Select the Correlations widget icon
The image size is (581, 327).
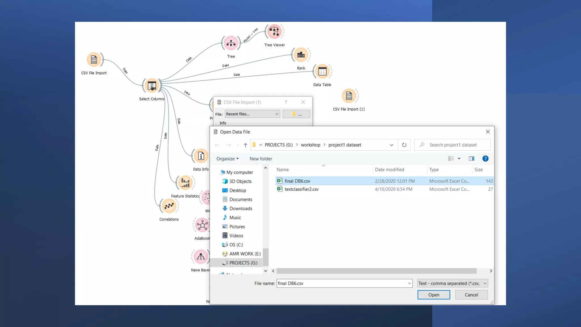(169, 206)
